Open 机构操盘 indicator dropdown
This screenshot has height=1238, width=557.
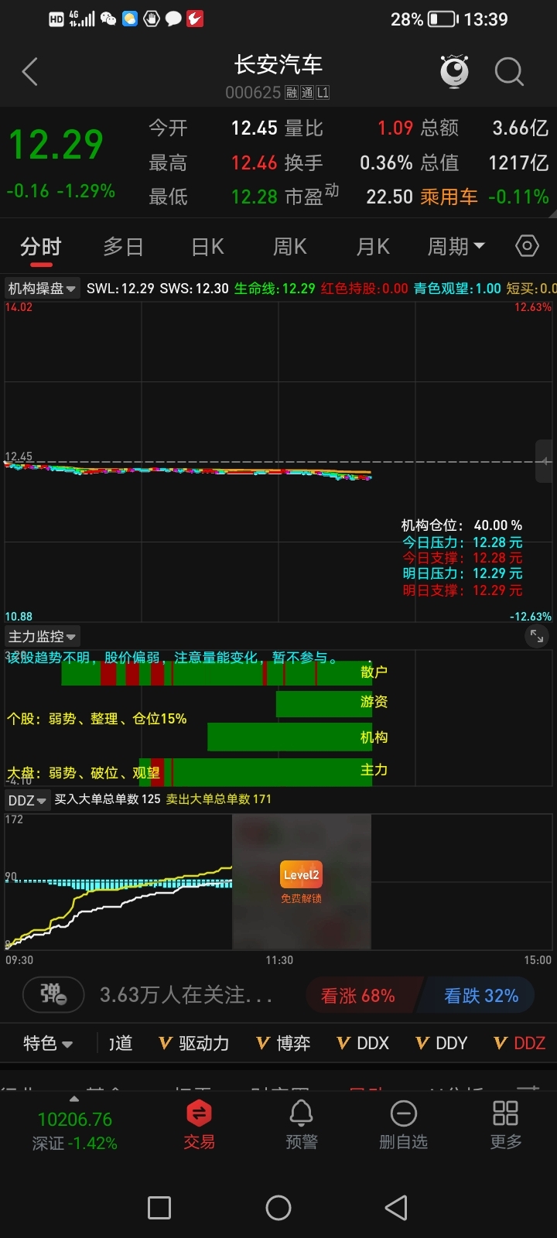[42, 289]
